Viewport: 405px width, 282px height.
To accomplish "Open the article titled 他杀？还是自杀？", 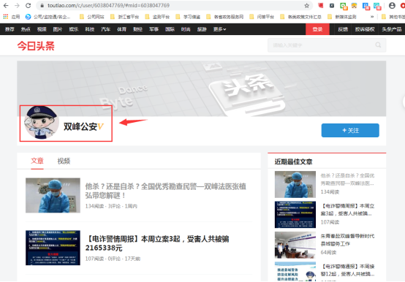I will pos(165,191).
